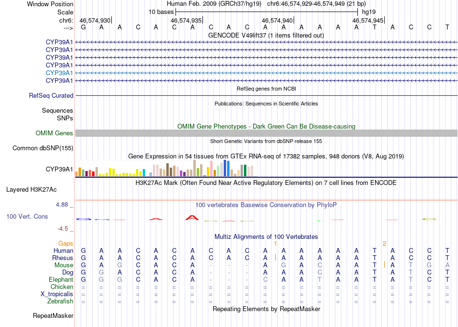Select the Dog alignment row label

[68, 273]
